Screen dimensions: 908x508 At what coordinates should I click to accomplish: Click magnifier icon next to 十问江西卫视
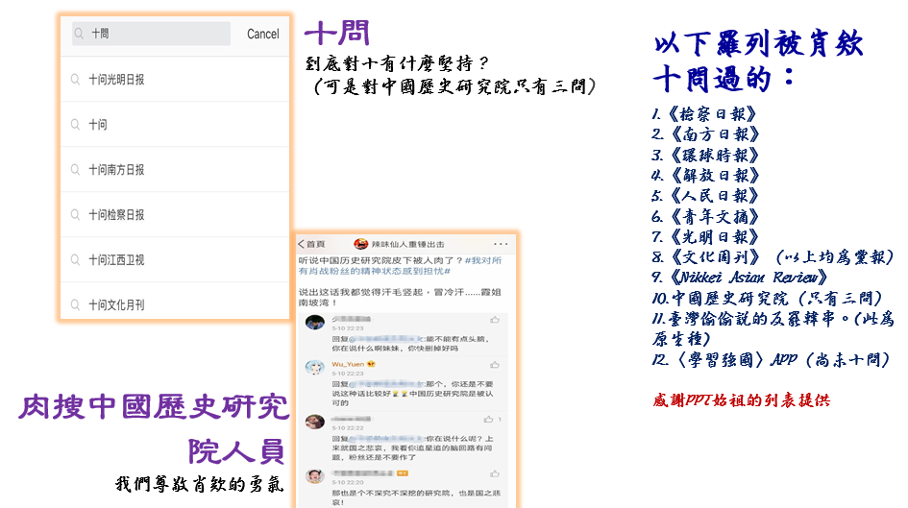75,260
